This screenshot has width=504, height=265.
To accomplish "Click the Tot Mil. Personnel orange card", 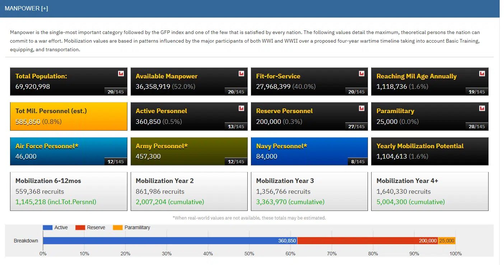I will click(x=69, y=116).
